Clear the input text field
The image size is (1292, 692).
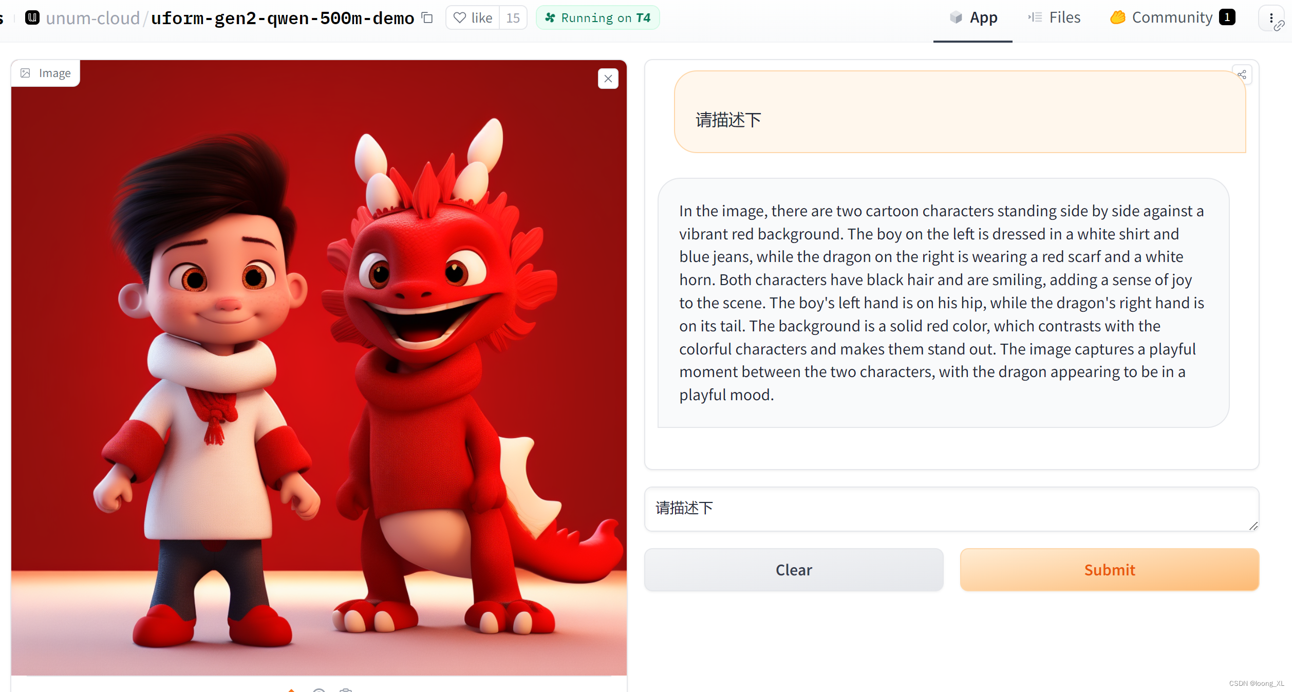(x=793, y=569)
